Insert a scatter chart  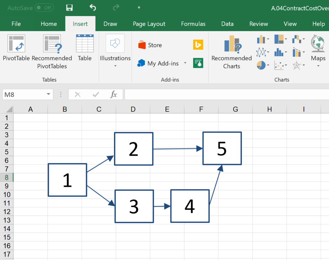[280, 66]
